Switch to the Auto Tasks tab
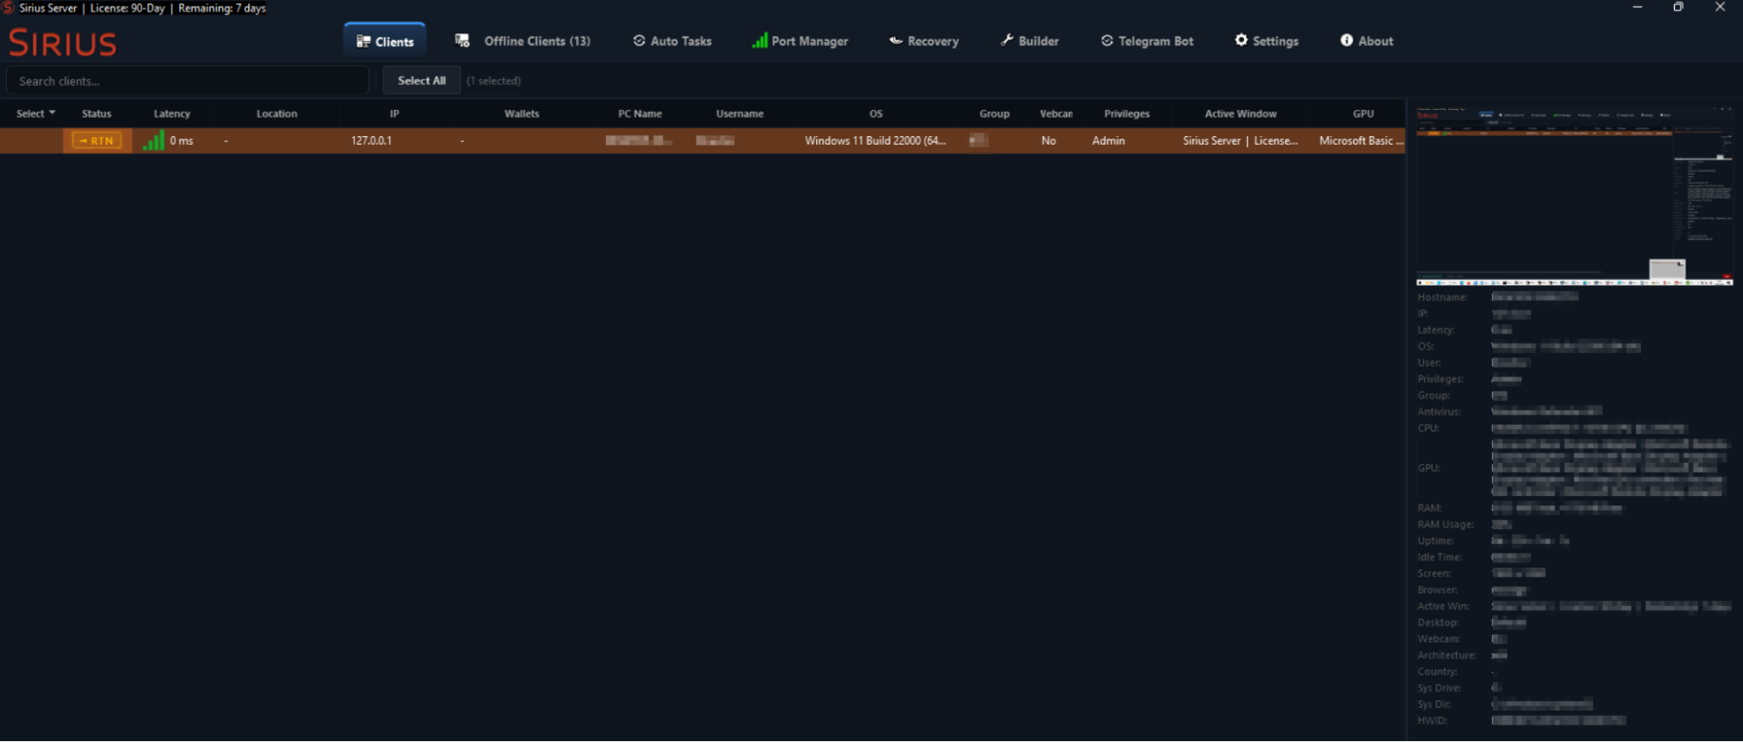 point(672,41)
